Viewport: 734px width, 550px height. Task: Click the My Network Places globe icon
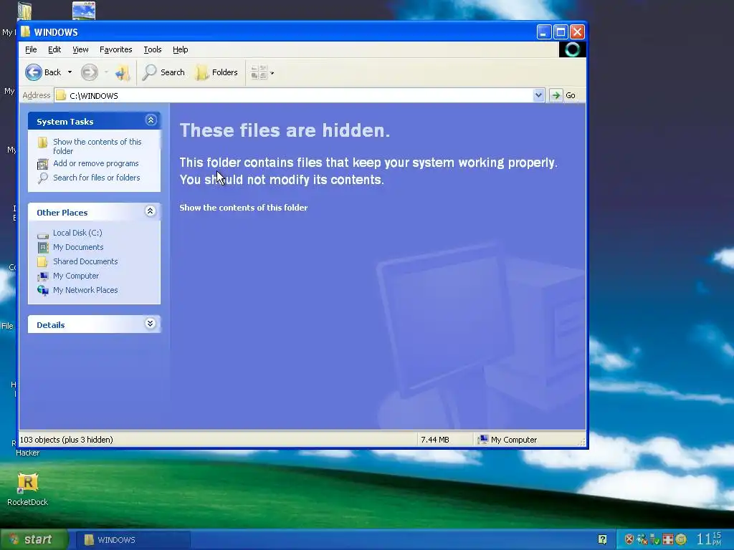point(42,291)
